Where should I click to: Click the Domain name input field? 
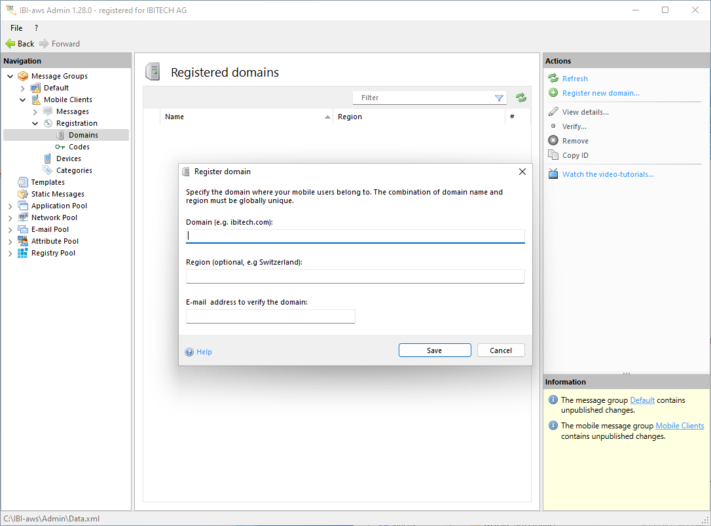355,236
